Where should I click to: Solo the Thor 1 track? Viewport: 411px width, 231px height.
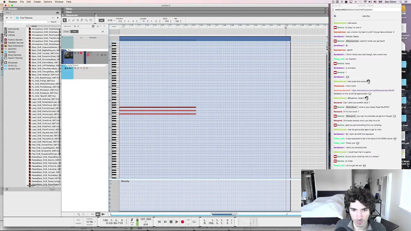click(78, 53)
